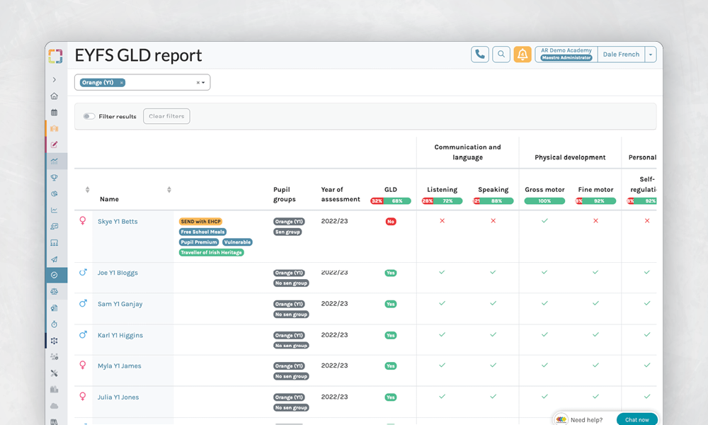Image resolution: width=708 pixels, height=425 pixels.
Task: Click the Chat now help button
Action: pos(636,419)
